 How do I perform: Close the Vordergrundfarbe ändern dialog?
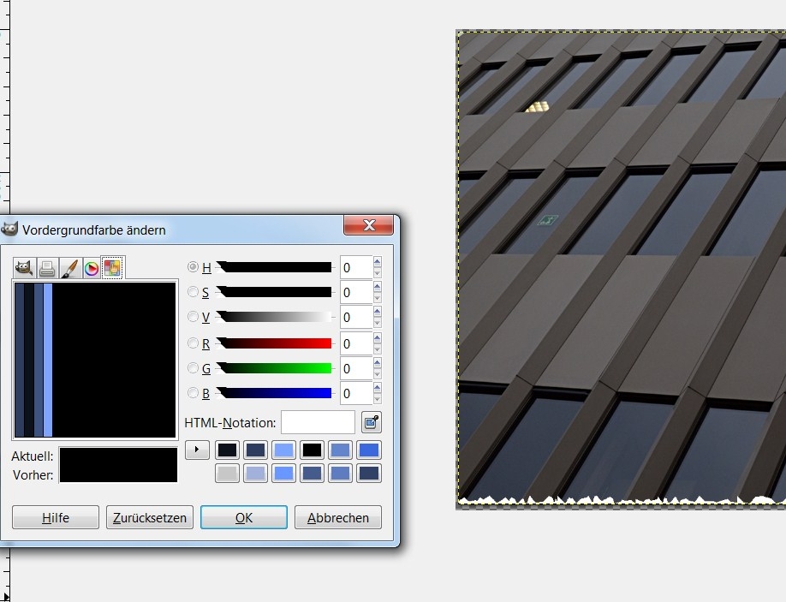[x=369, y=225]
